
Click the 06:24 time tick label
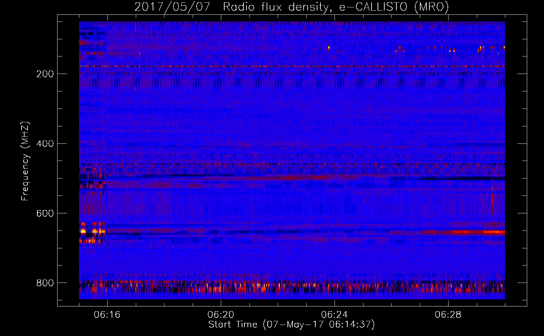(x=335, y=315)
